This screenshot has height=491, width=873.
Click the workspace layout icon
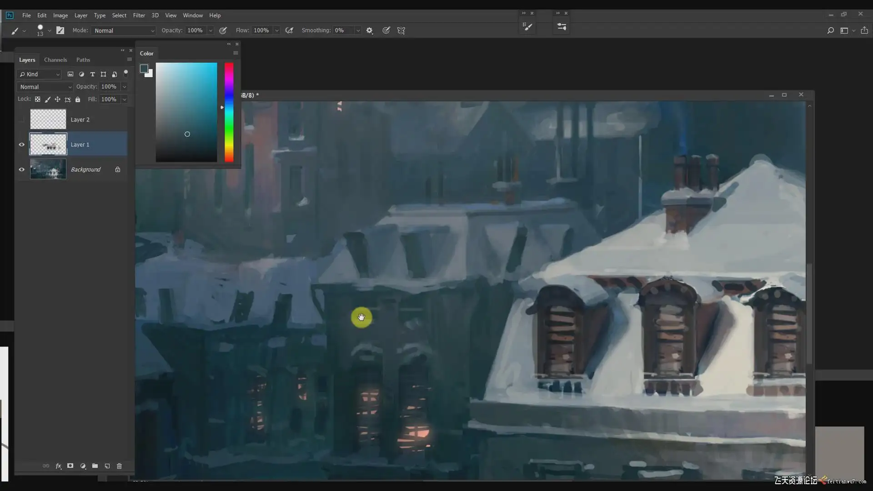[x=844, y=30]
